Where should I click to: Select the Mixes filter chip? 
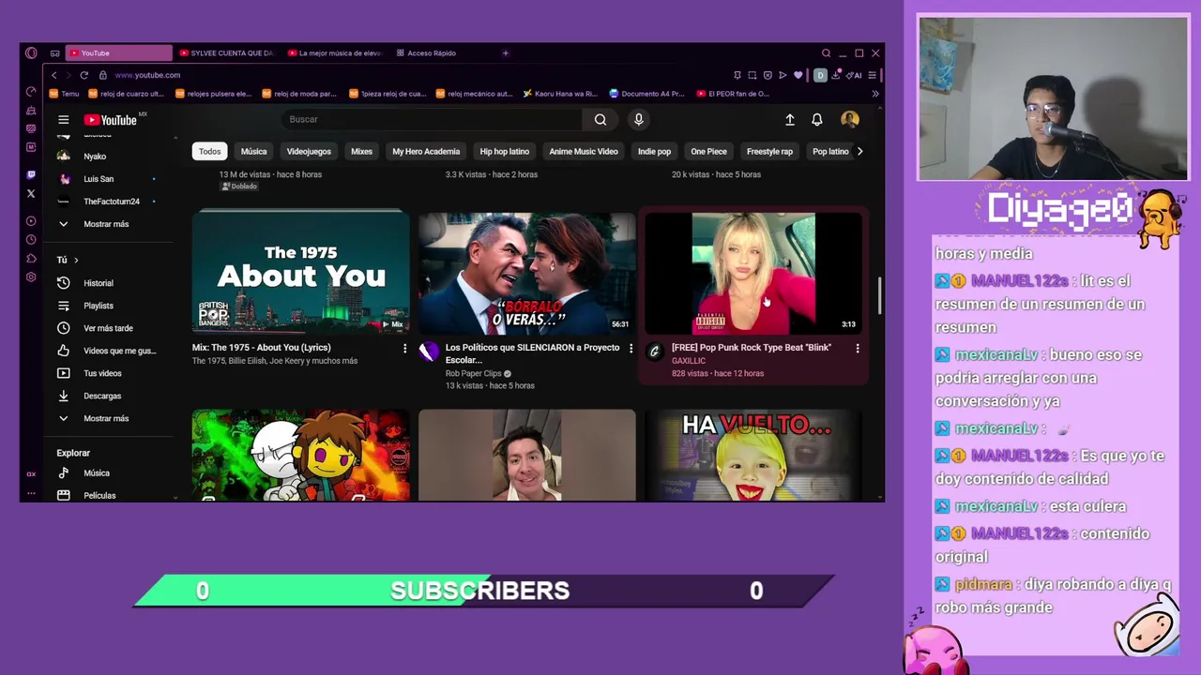361,151
